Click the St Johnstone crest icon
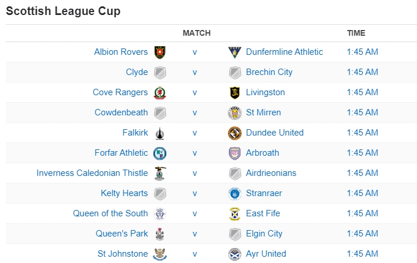This screenshot has width=417, height=263. pos(160,254)
